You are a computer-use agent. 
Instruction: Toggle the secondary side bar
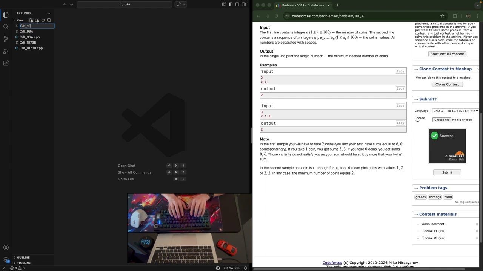(244, 4)
